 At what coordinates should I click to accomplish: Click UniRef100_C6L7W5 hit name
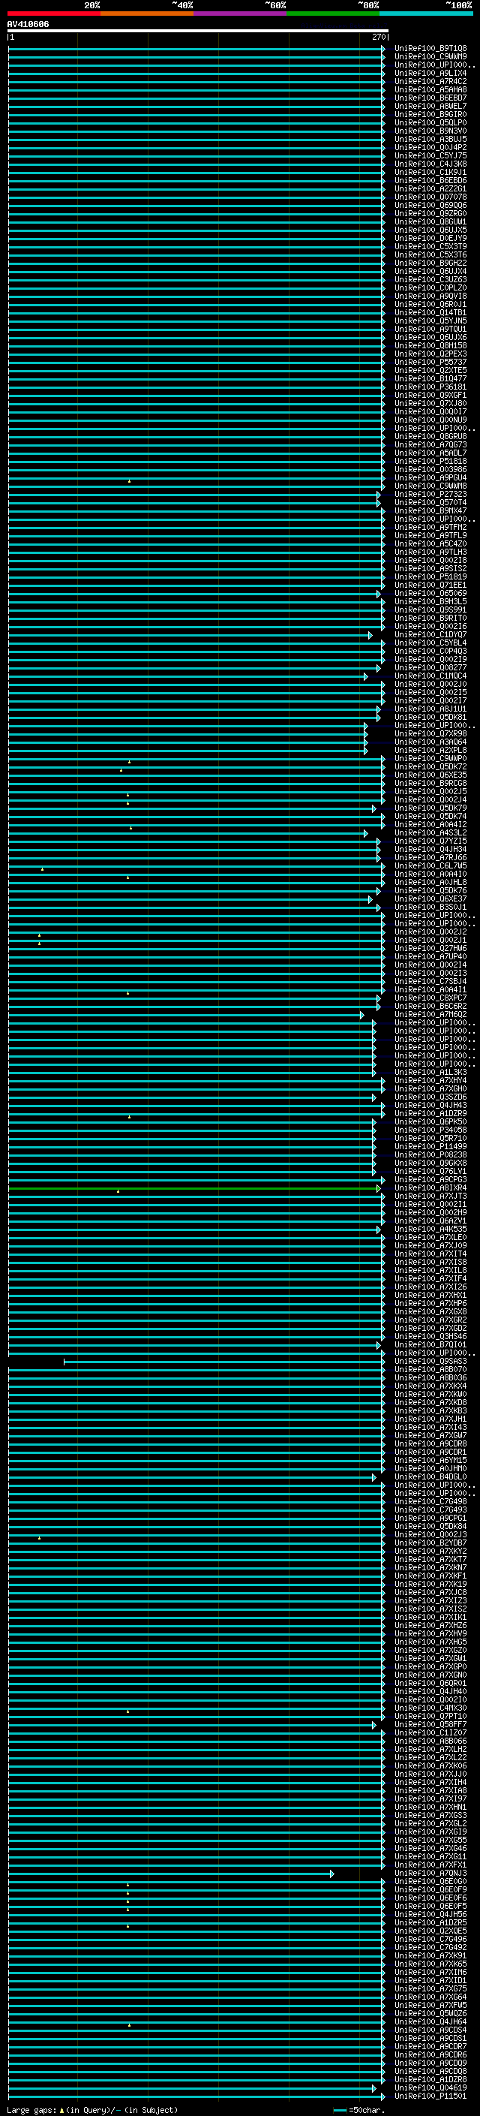point(430,865)
